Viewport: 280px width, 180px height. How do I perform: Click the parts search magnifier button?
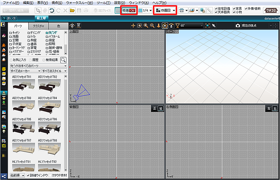point(63,60)
